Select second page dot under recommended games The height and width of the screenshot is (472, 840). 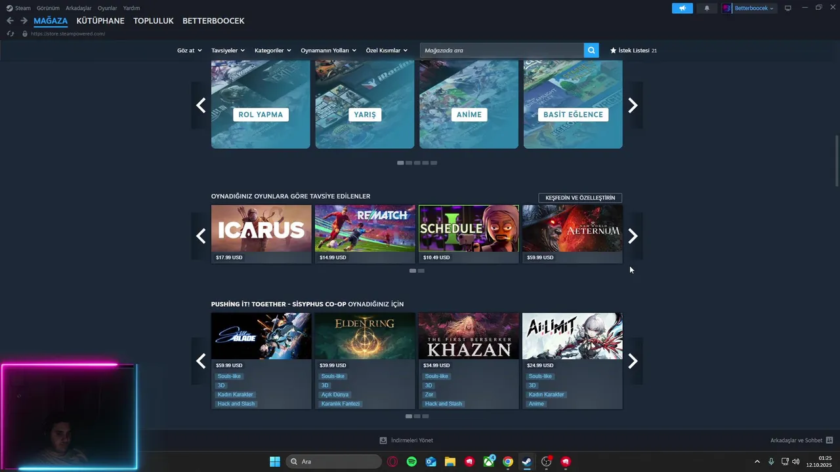421,271
